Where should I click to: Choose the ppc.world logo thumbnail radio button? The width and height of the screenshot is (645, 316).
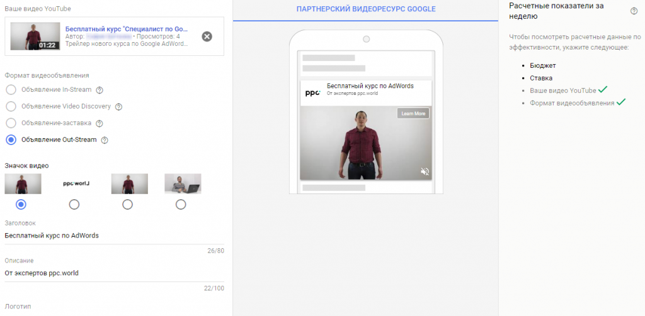pyautogui.click(x=74, y=204)
